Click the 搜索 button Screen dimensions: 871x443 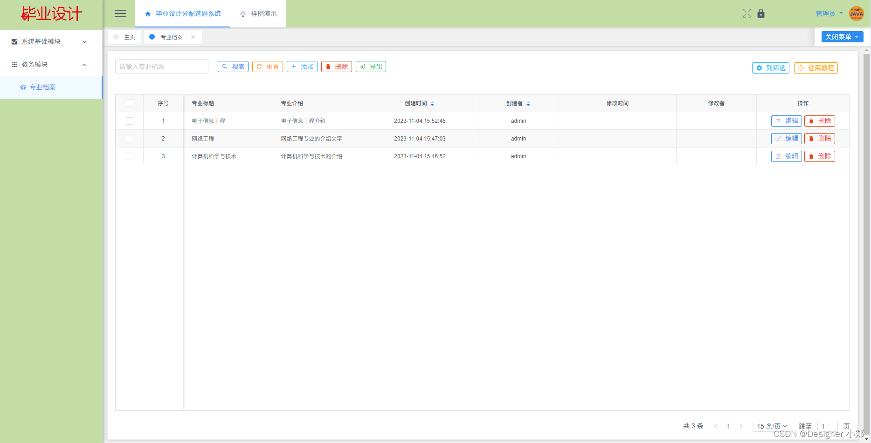click(x=233, y=67)
